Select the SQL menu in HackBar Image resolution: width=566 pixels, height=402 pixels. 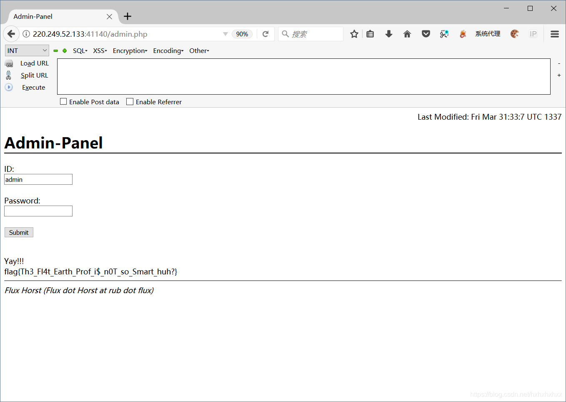pyautogui.click(x=80, y=50)
